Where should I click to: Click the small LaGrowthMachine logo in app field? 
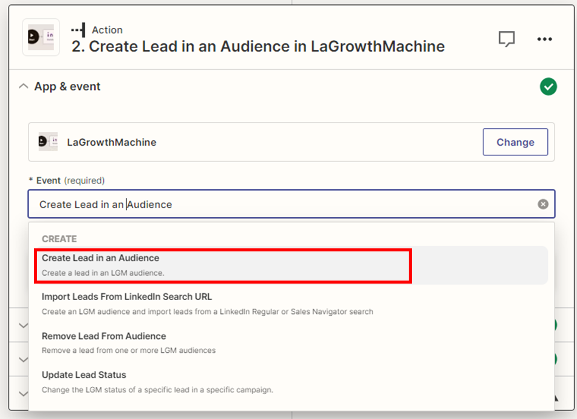coord(48,142)
